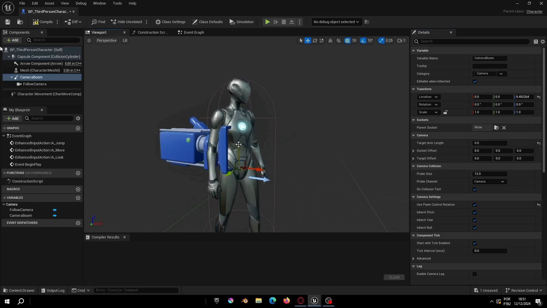547x308 pixels.
Task: Reset Target Arm Length to default
Action: point(538,143)
